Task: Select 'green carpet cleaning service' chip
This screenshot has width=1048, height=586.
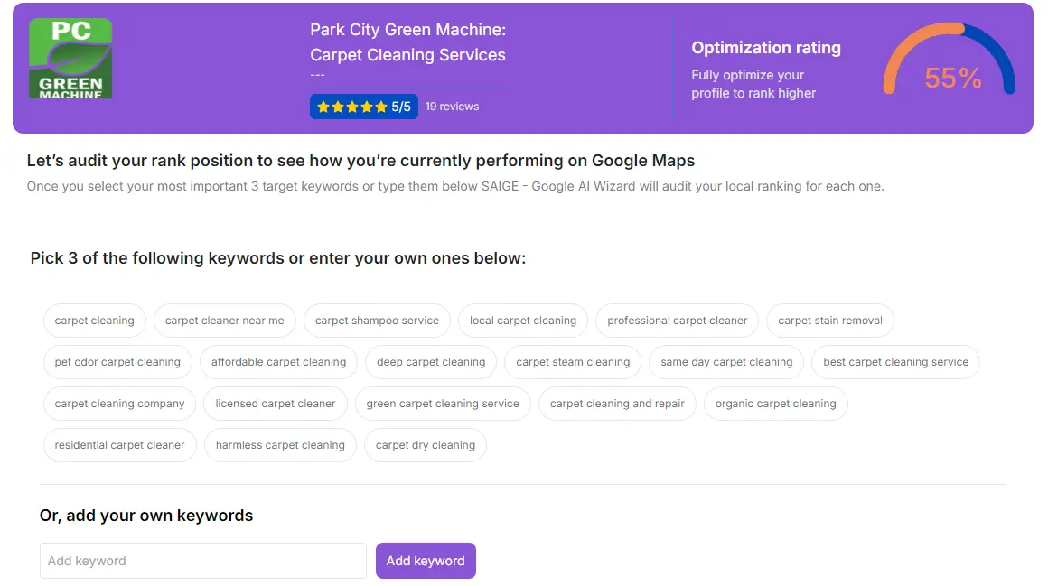Action: click(443, 404)
